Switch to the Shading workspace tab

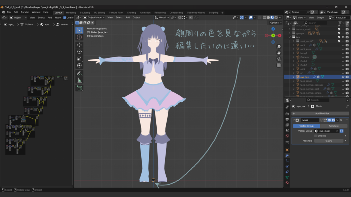pos(131,13)
